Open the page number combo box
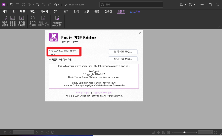222x136 pixels. click(x=24, y=132)
